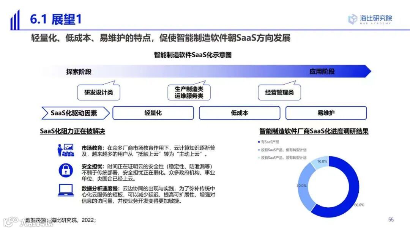Click the 安全担忧 paragraph text
Image resolution: width=410 pixels, height=230 pixels.
pyautogui.click(x=148, y=172)
